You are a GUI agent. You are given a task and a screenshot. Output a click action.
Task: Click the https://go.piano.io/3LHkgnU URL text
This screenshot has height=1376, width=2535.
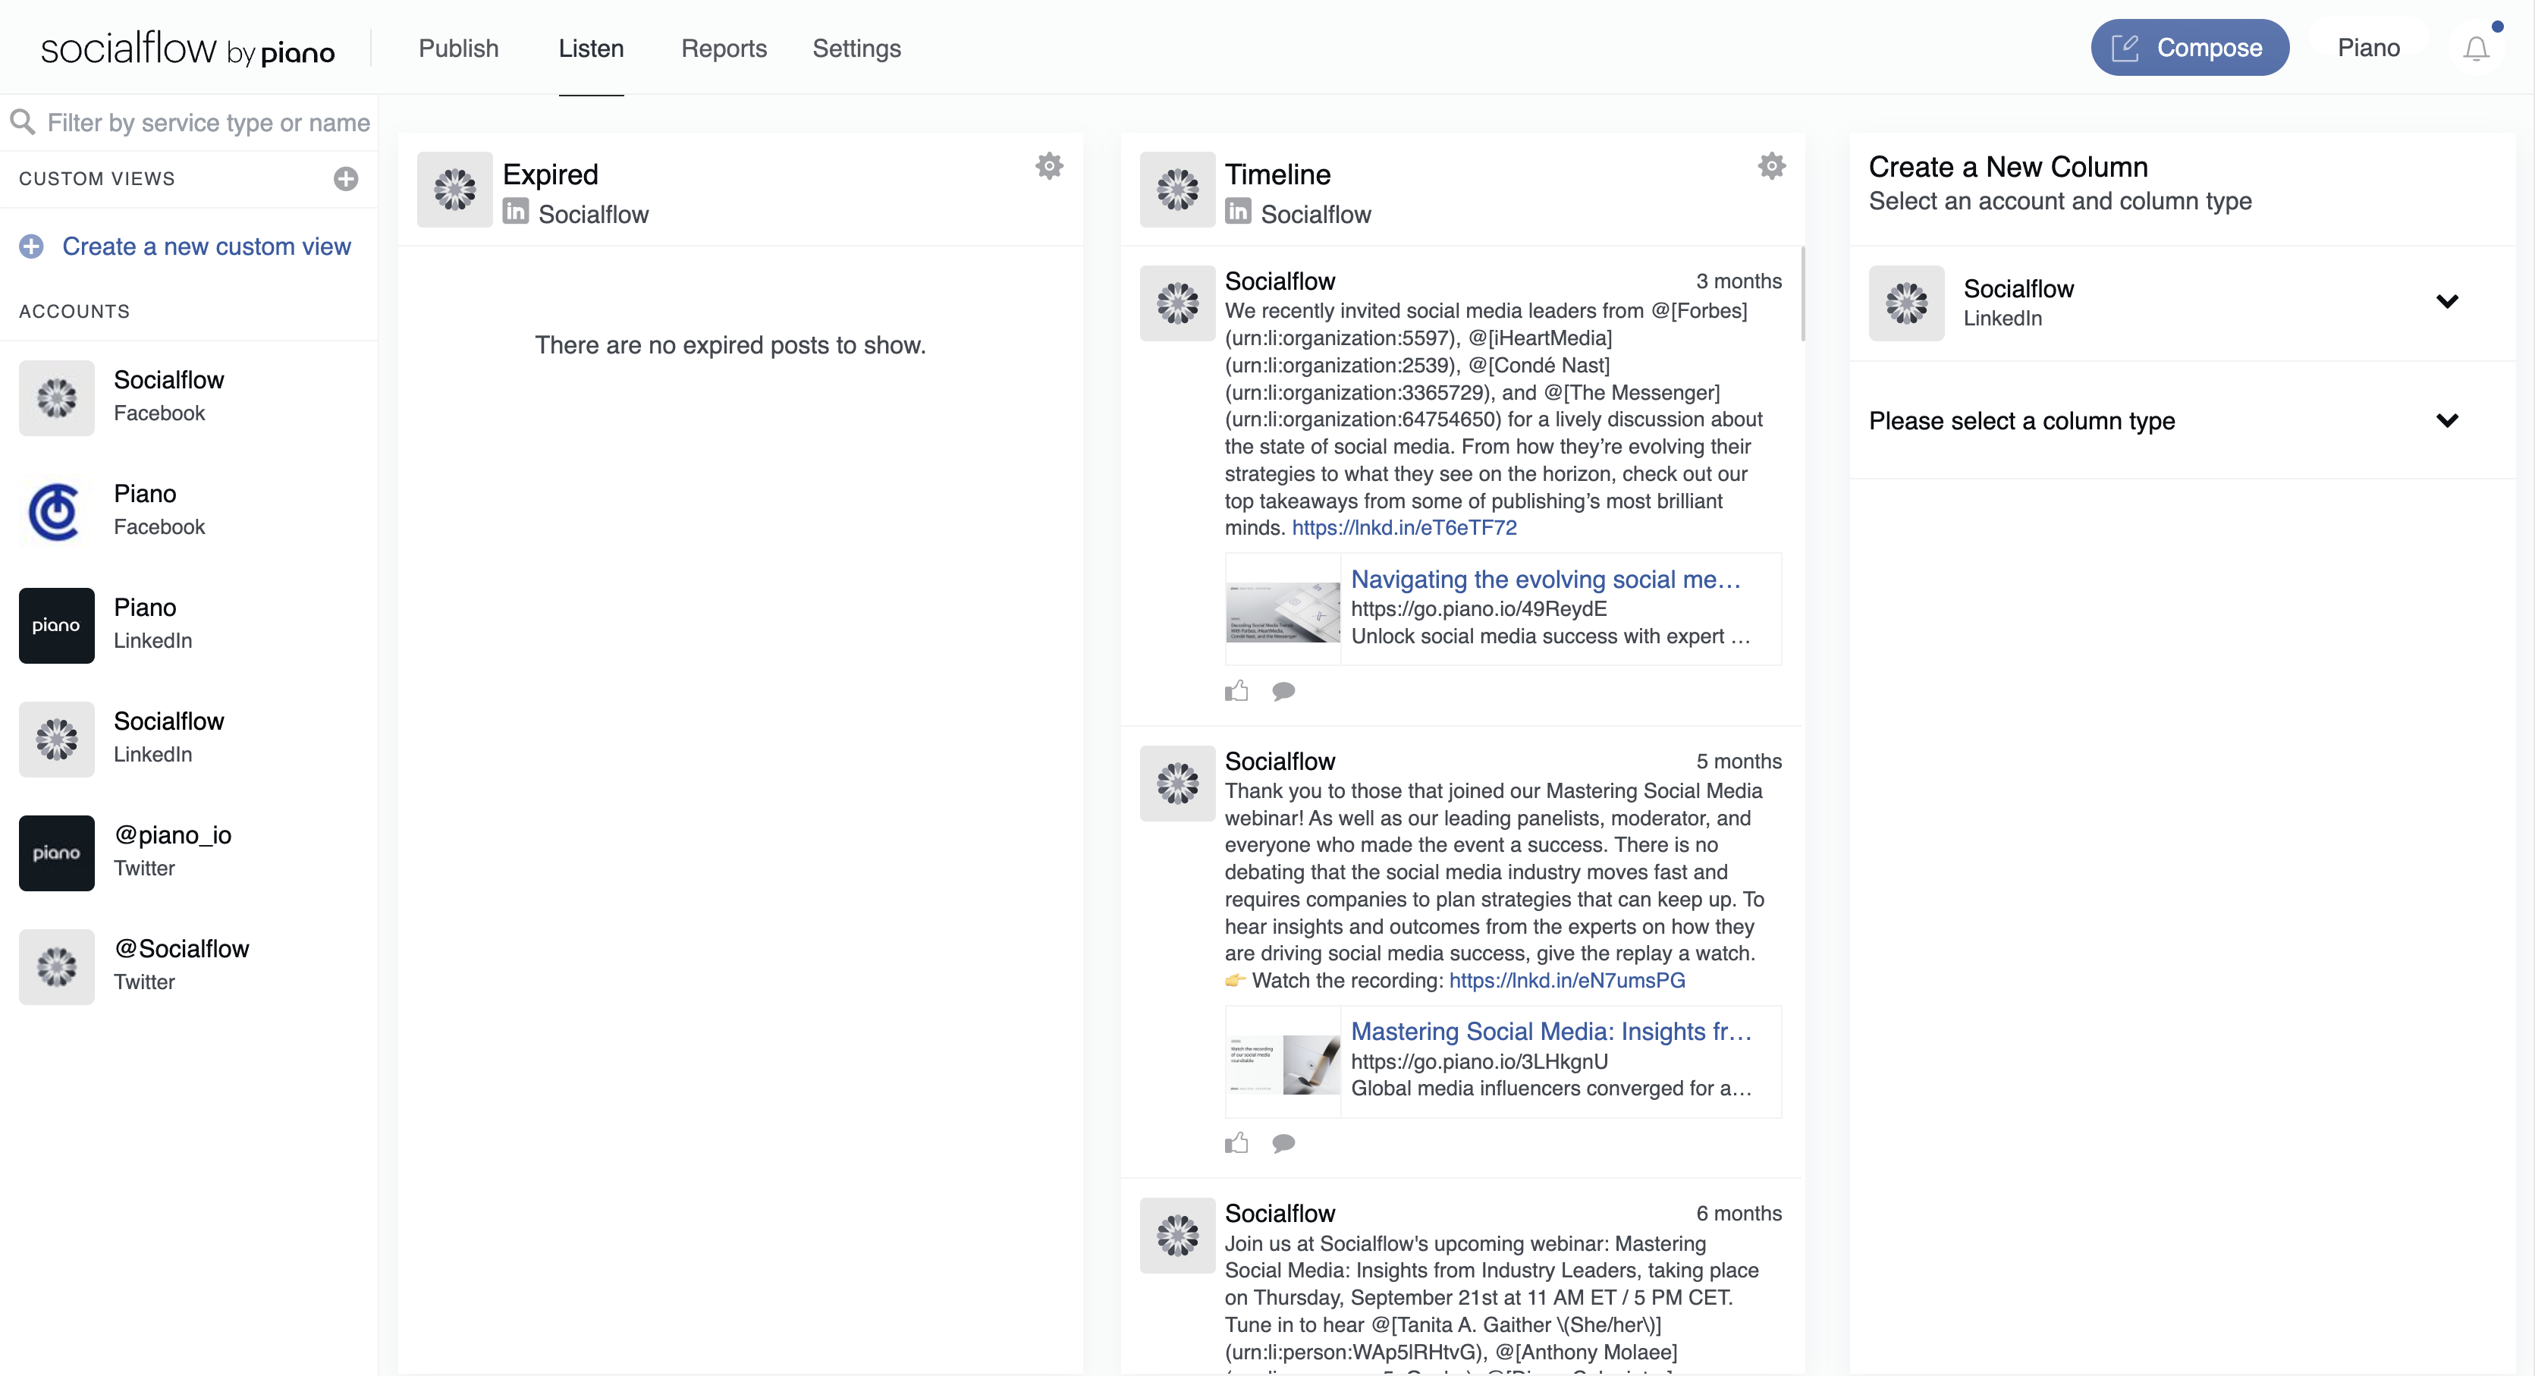coord(1479,1061)
